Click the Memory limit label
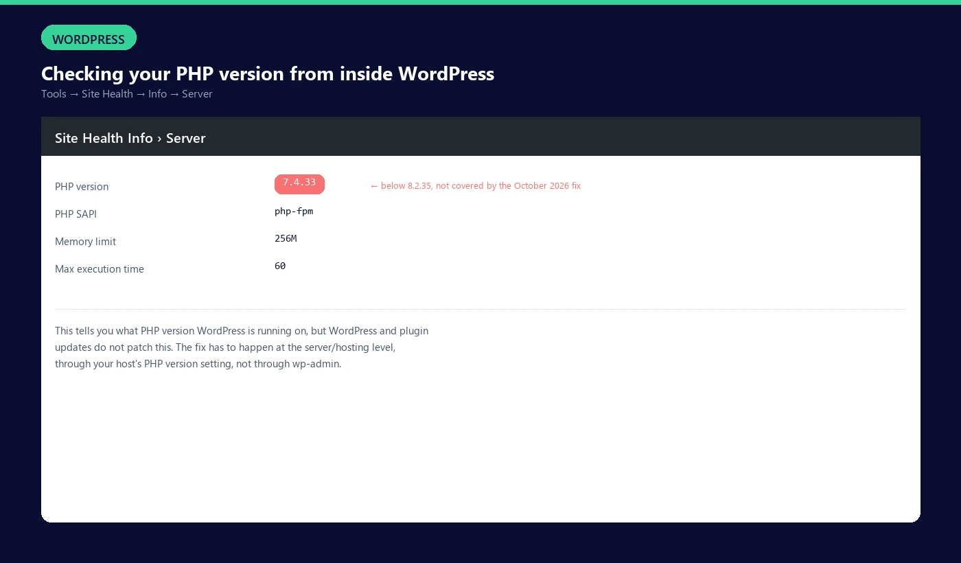The width and height of the screenshot is (961, 563). point(85,242)
